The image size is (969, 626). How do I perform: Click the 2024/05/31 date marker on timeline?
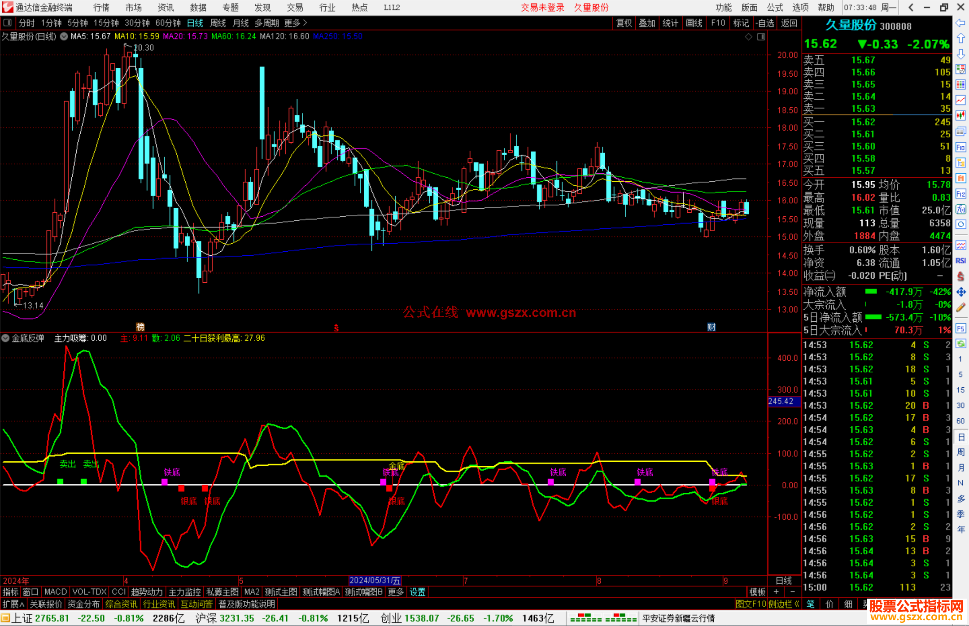pos(375,581)
